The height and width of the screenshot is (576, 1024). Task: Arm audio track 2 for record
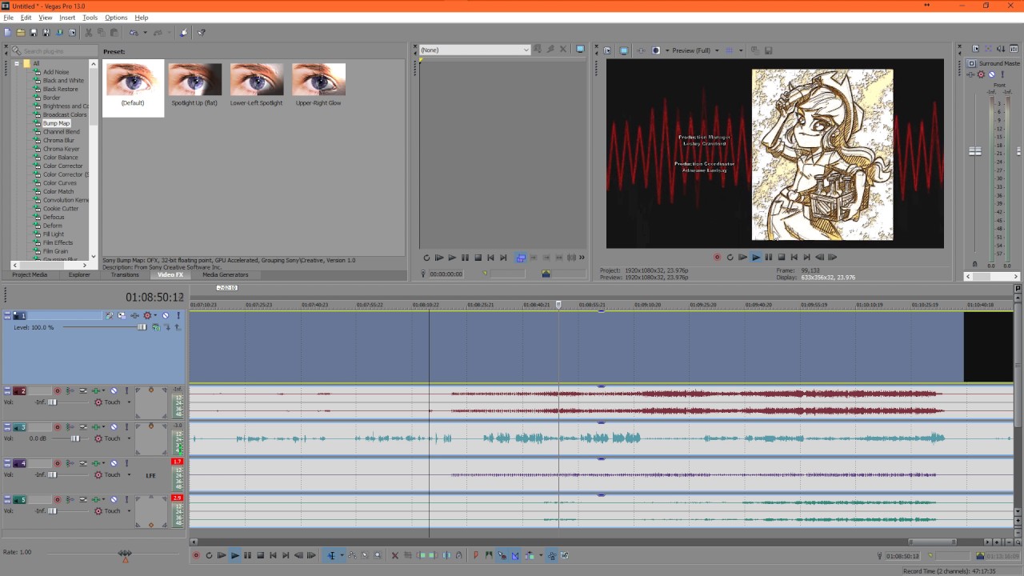click(x=58, y=390)
